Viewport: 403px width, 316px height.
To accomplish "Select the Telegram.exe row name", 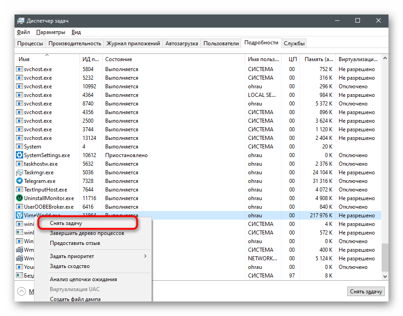I will point(39,181).
